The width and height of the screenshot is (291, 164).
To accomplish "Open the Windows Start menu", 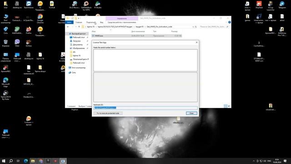I will (x=4, y=161).
